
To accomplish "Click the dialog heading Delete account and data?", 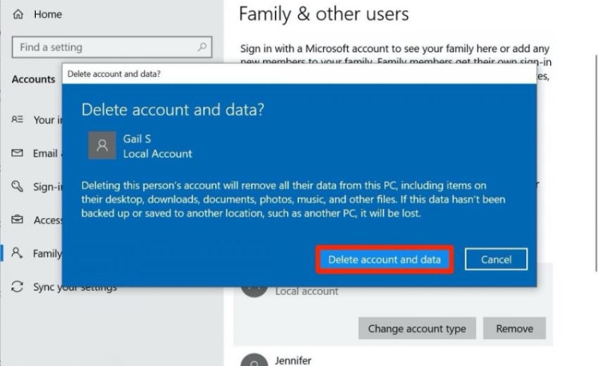I will (x=173, y=110).
